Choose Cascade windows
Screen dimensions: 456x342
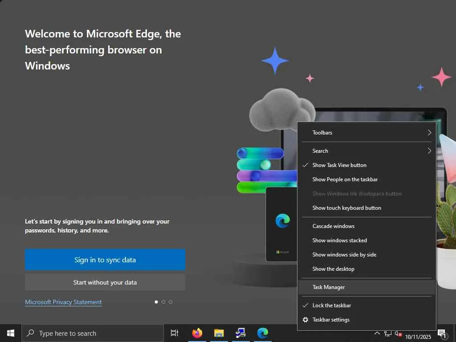(367, 226)
